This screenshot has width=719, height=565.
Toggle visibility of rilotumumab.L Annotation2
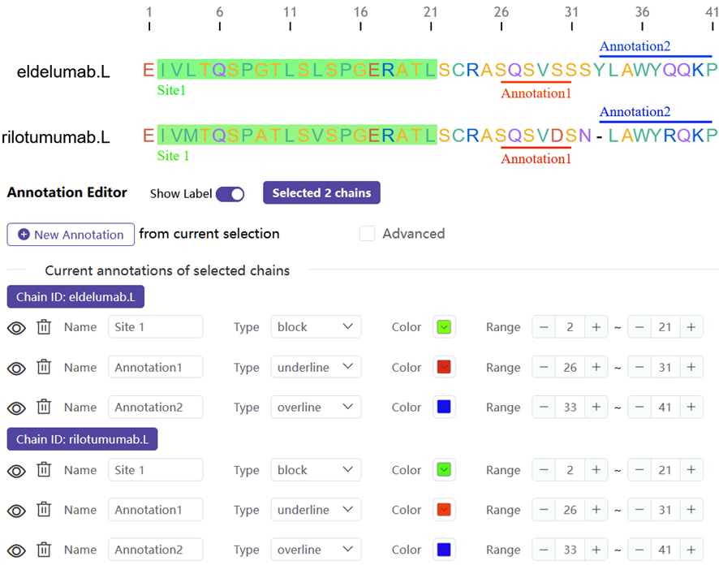click(x=16, y=550)
